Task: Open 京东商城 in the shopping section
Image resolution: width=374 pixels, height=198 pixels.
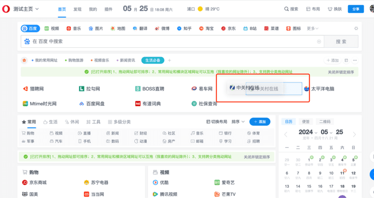Action: point(35,182)
